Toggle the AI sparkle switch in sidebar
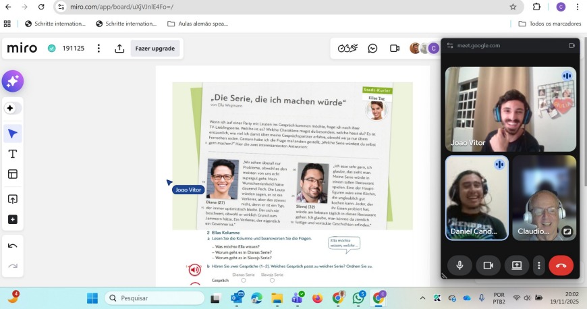The image size is (587, 309). [13, 108]
